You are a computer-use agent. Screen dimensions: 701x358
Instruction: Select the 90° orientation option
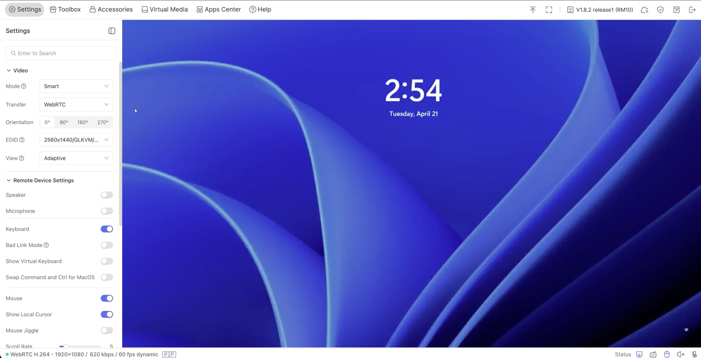point(64,122)
